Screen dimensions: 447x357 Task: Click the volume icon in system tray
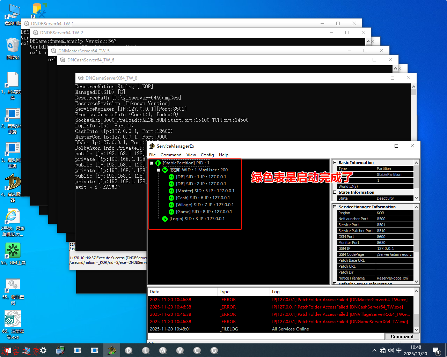coord(391,350)
